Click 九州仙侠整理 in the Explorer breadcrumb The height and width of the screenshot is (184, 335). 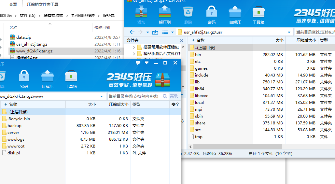[x=83, y=15]
